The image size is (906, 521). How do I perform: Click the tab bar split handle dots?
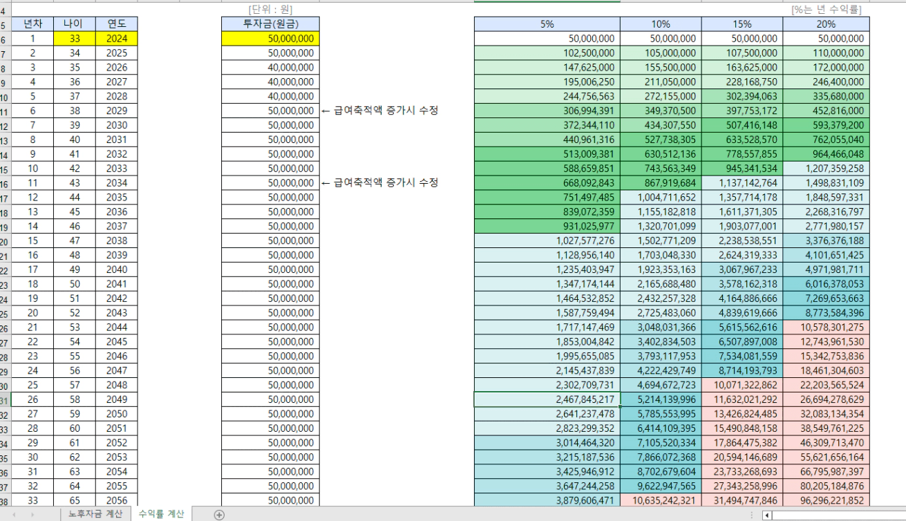pos(753,515)
